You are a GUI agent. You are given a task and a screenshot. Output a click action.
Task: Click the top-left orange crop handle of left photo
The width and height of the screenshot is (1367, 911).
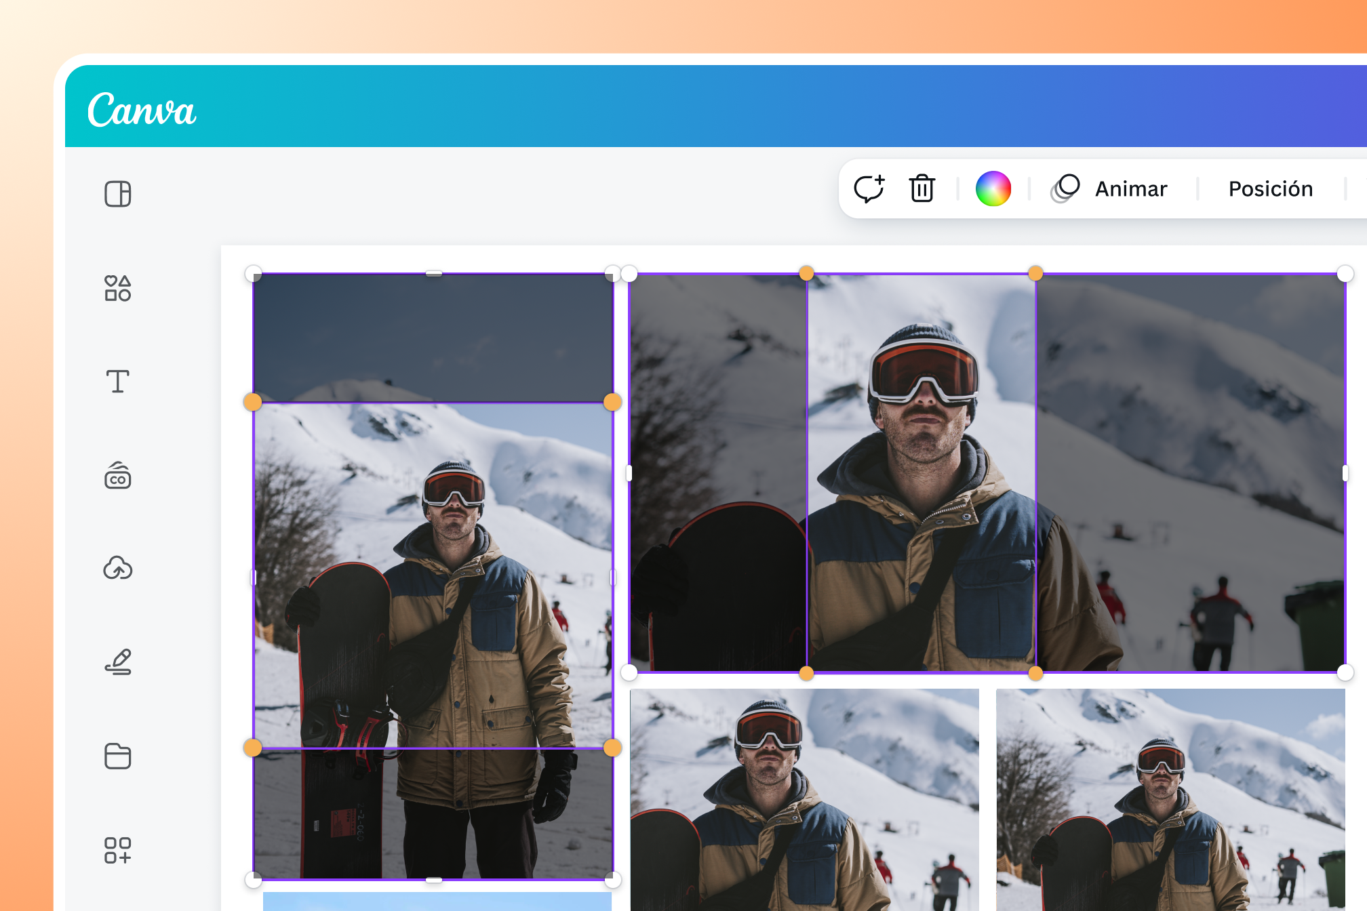click(252, 402)
